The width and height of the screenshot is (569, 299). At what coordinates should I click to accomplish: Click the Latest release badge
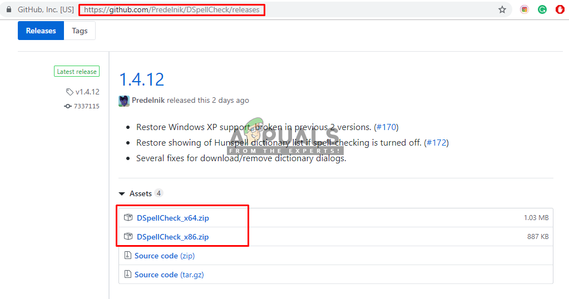(77, 71)
